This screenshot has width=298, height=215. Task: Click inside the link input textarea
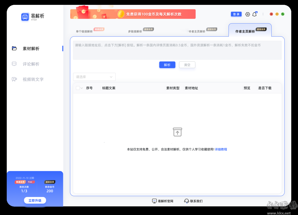pos(177,50)
